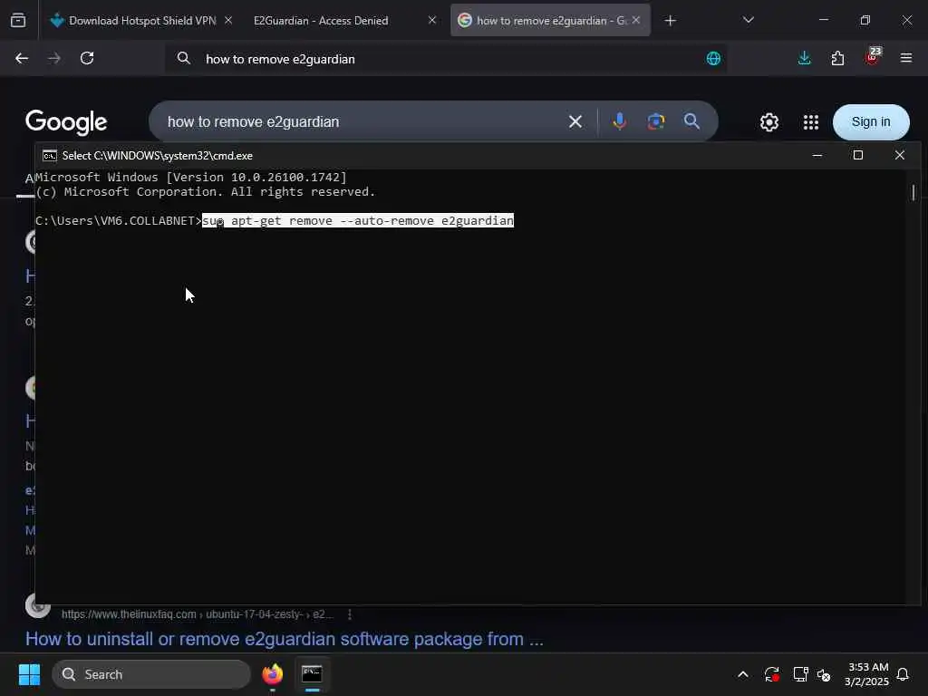Click the cmd.exe title bar text
Screen dimensions: 928x696
158,156
